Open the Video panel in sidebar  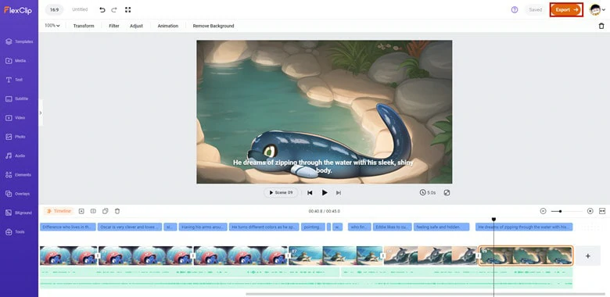15,118
